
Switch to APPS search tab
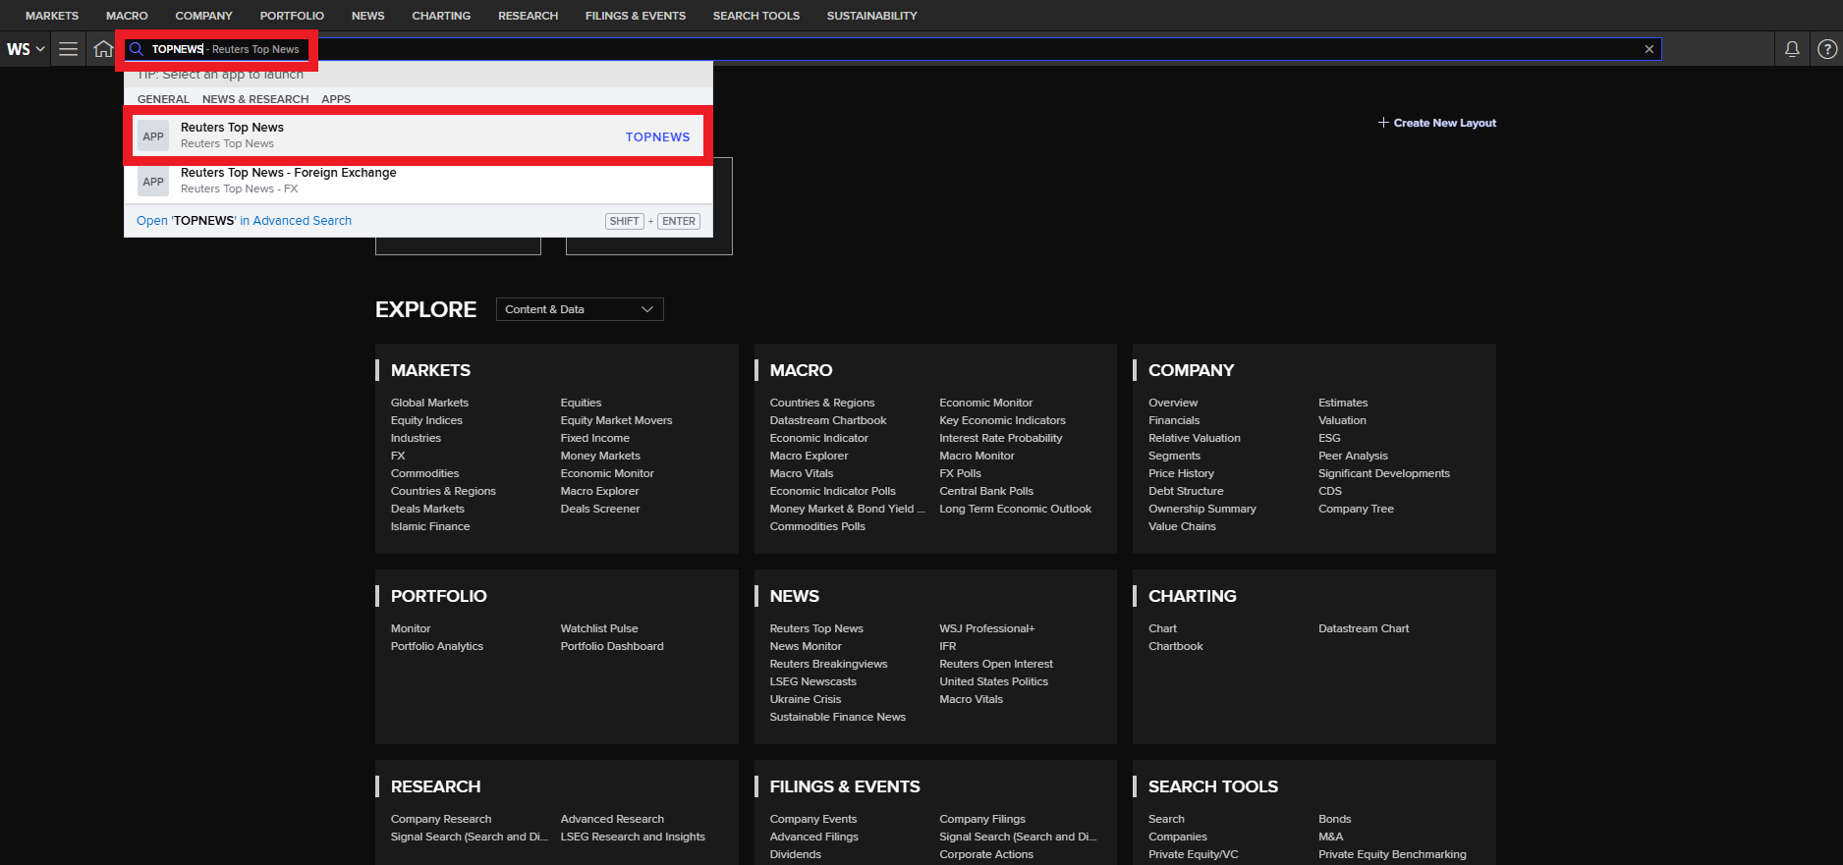coord(336,99)
